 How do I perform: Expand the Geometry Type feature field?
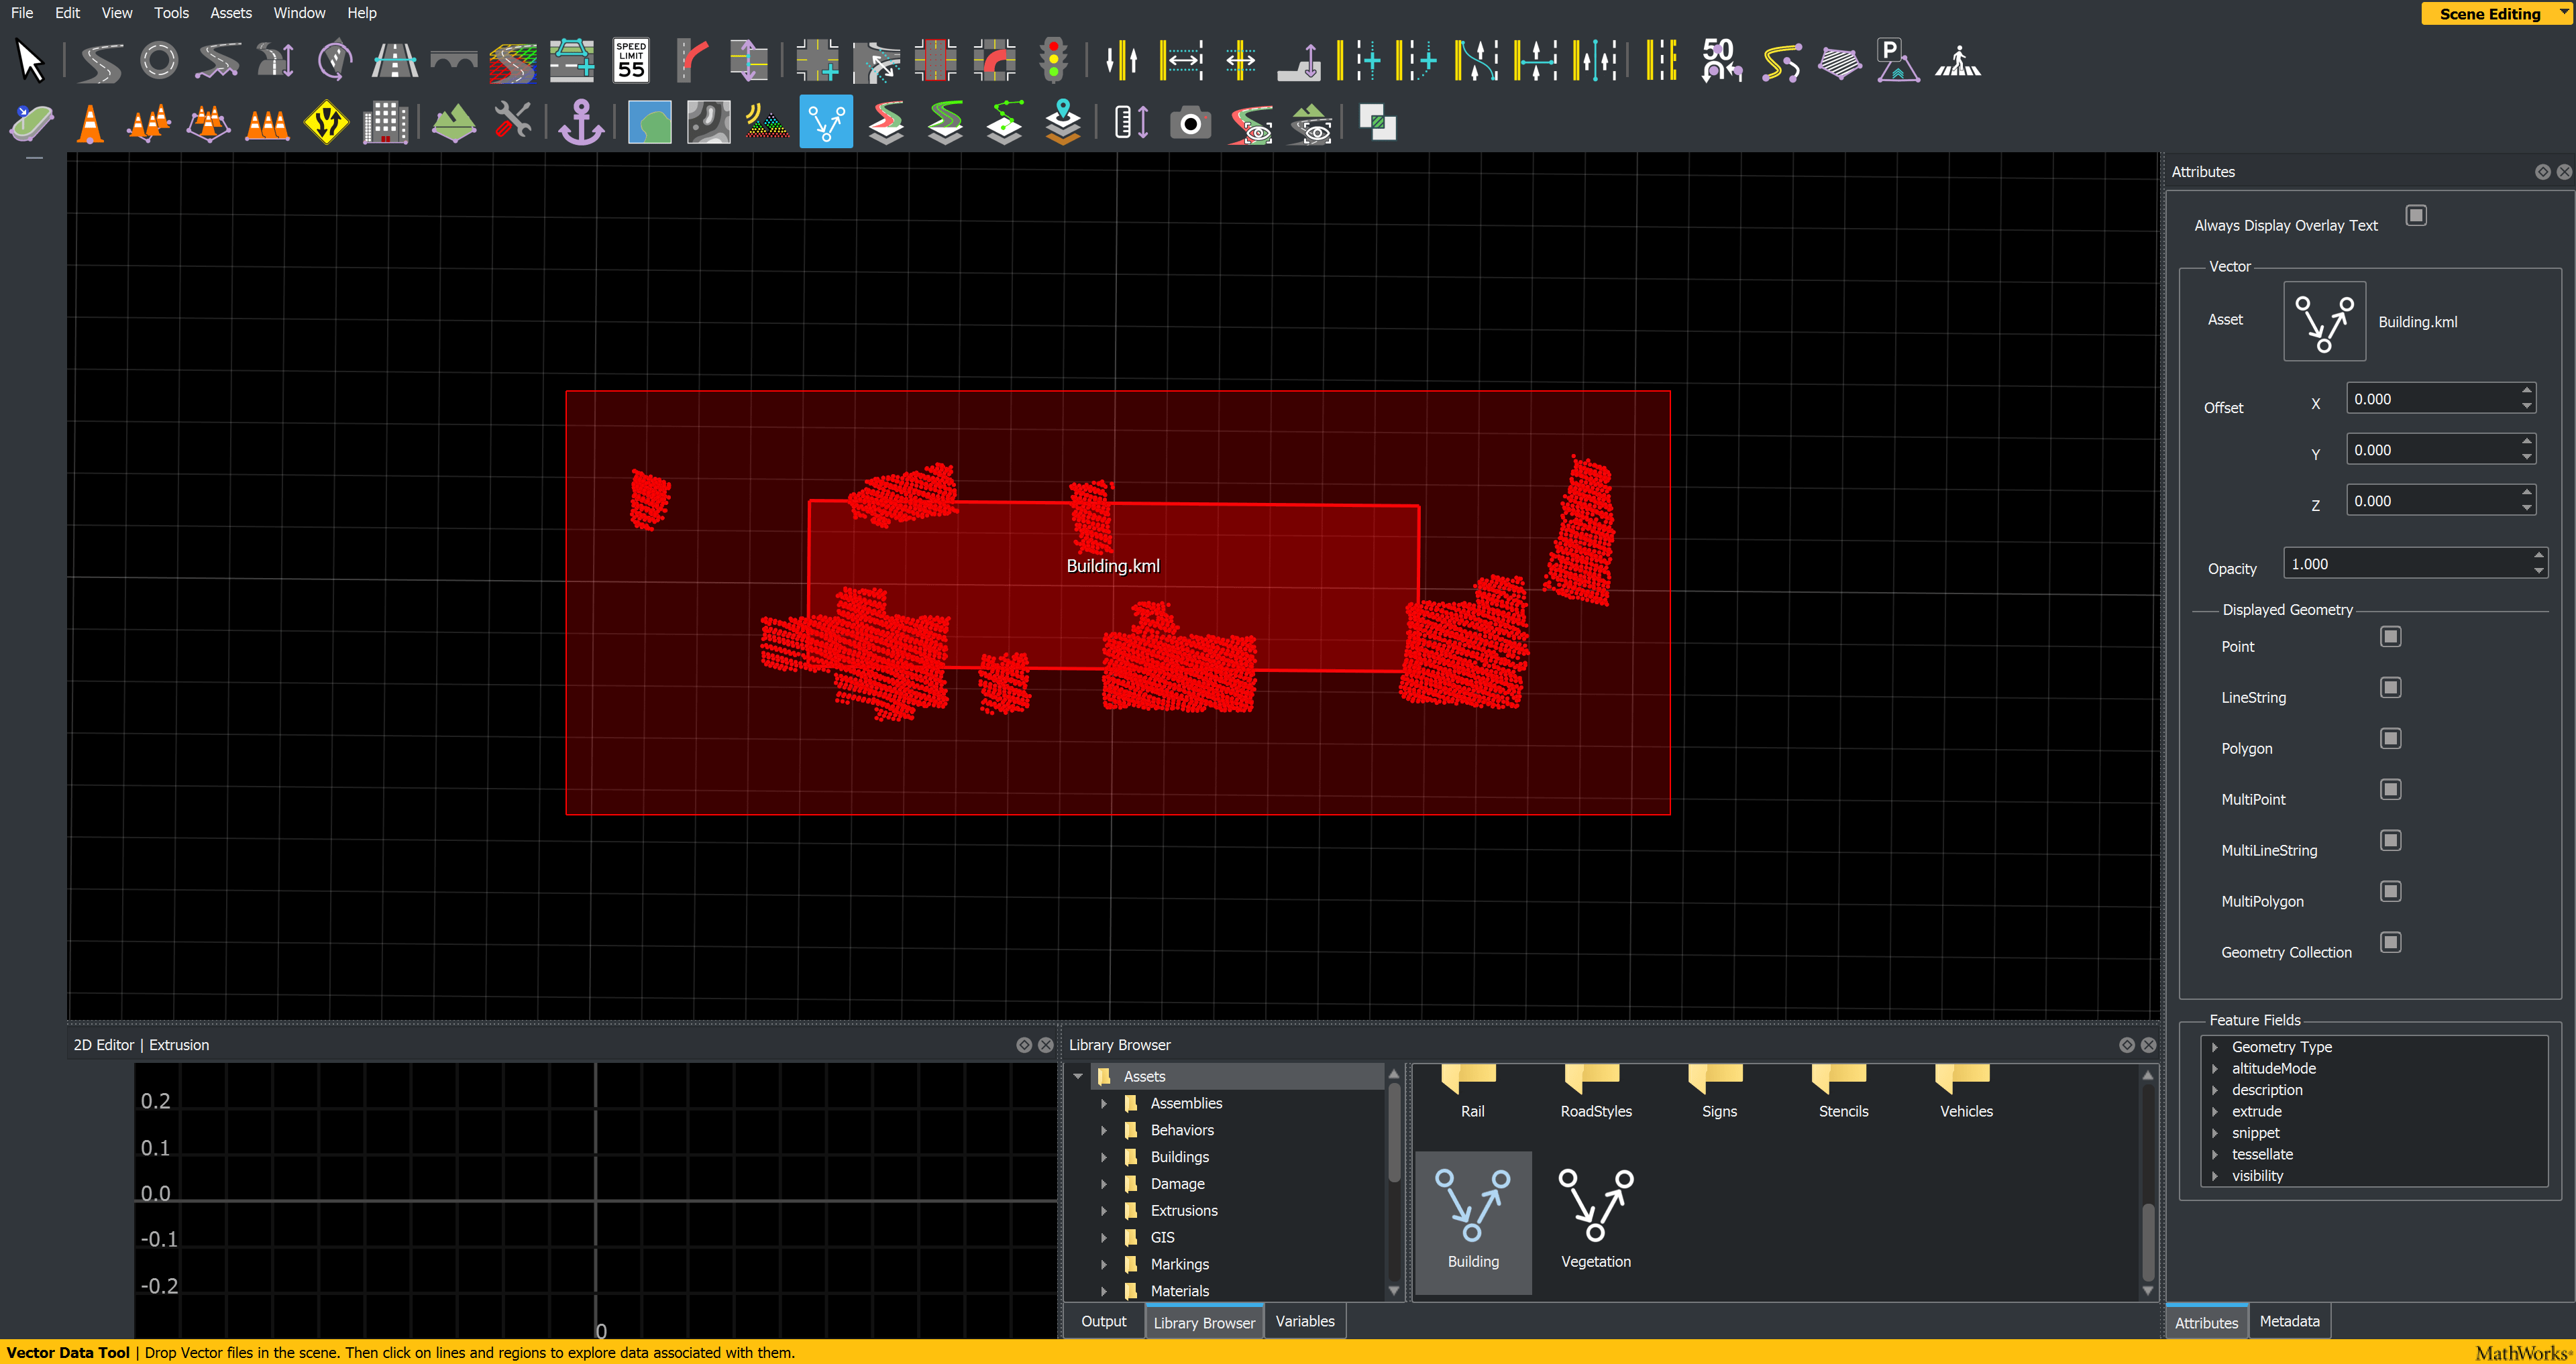(x=2214, y=1047)
